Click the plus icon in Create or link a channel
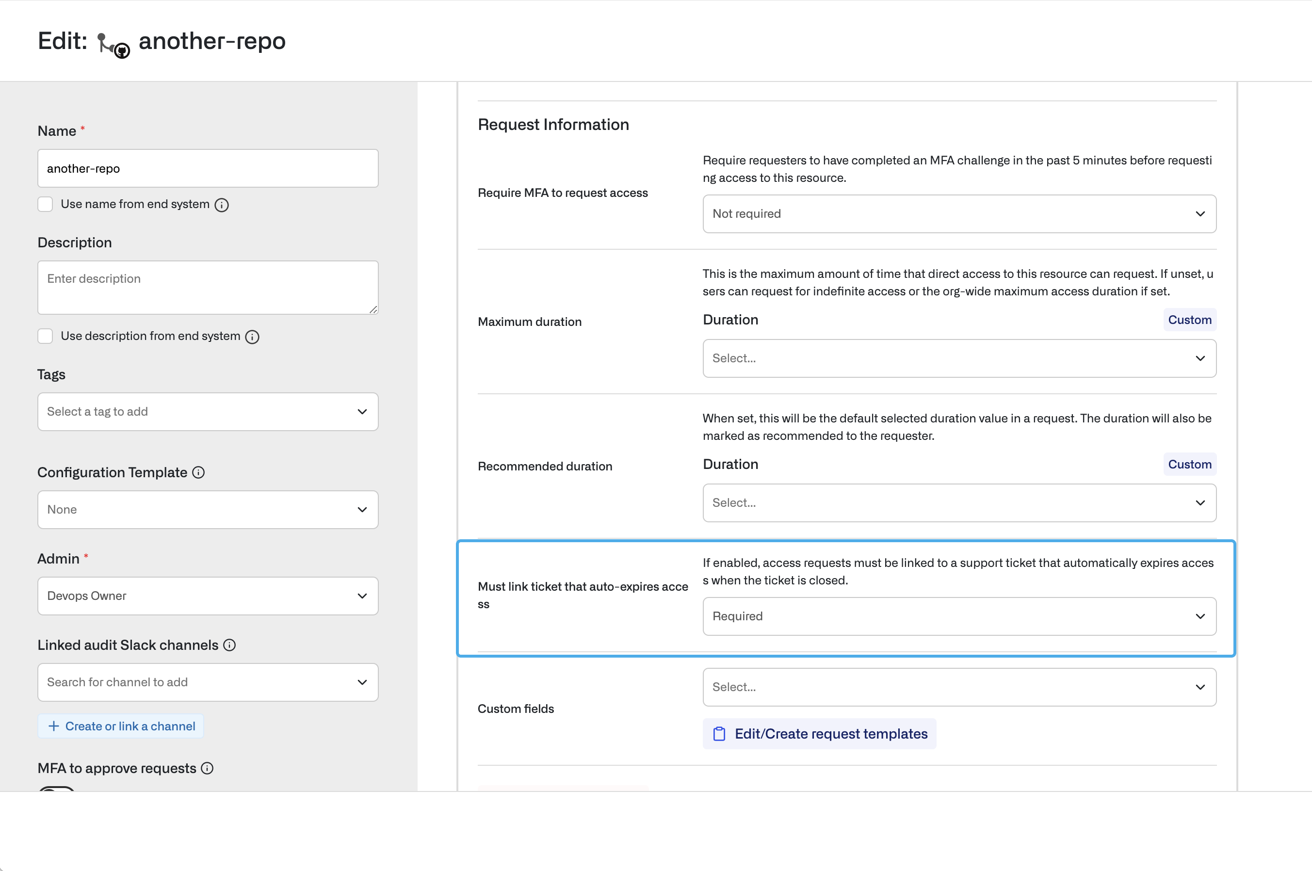 coord(54,726)
